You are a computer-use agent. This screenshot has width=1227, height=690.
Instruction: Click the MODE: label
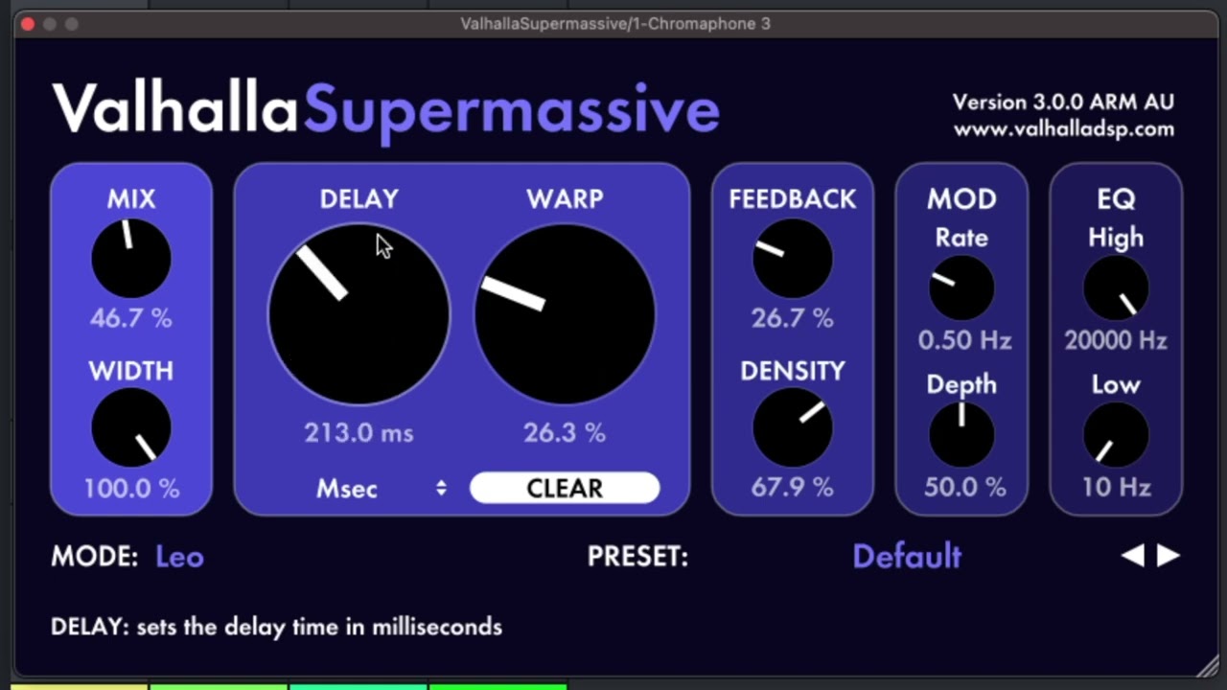click(x=94, y=557)
